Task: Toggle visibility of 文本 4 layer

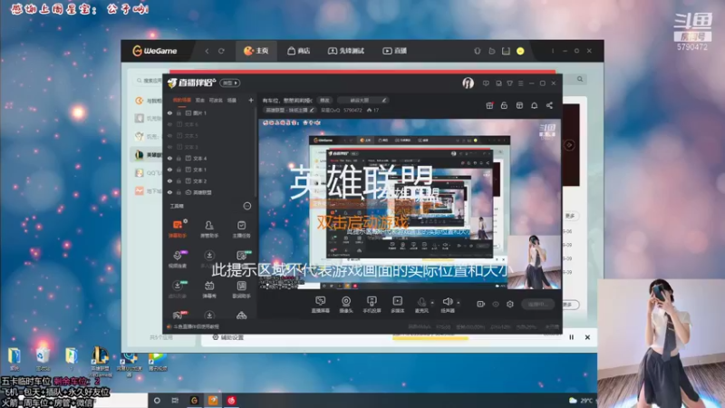Action: click(x=169, y=158)
